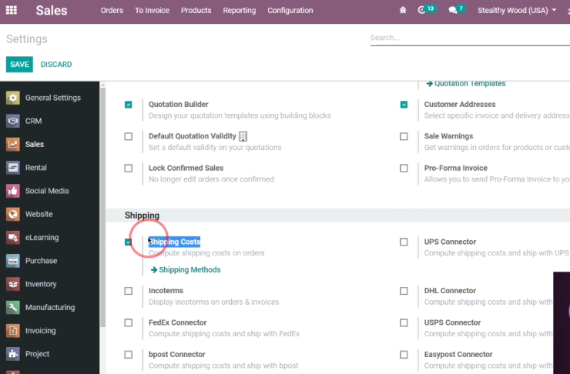Enable the Pro-Forma Invoice checkbox
This screenshot has height=374, width=570.
click(404, 168)
